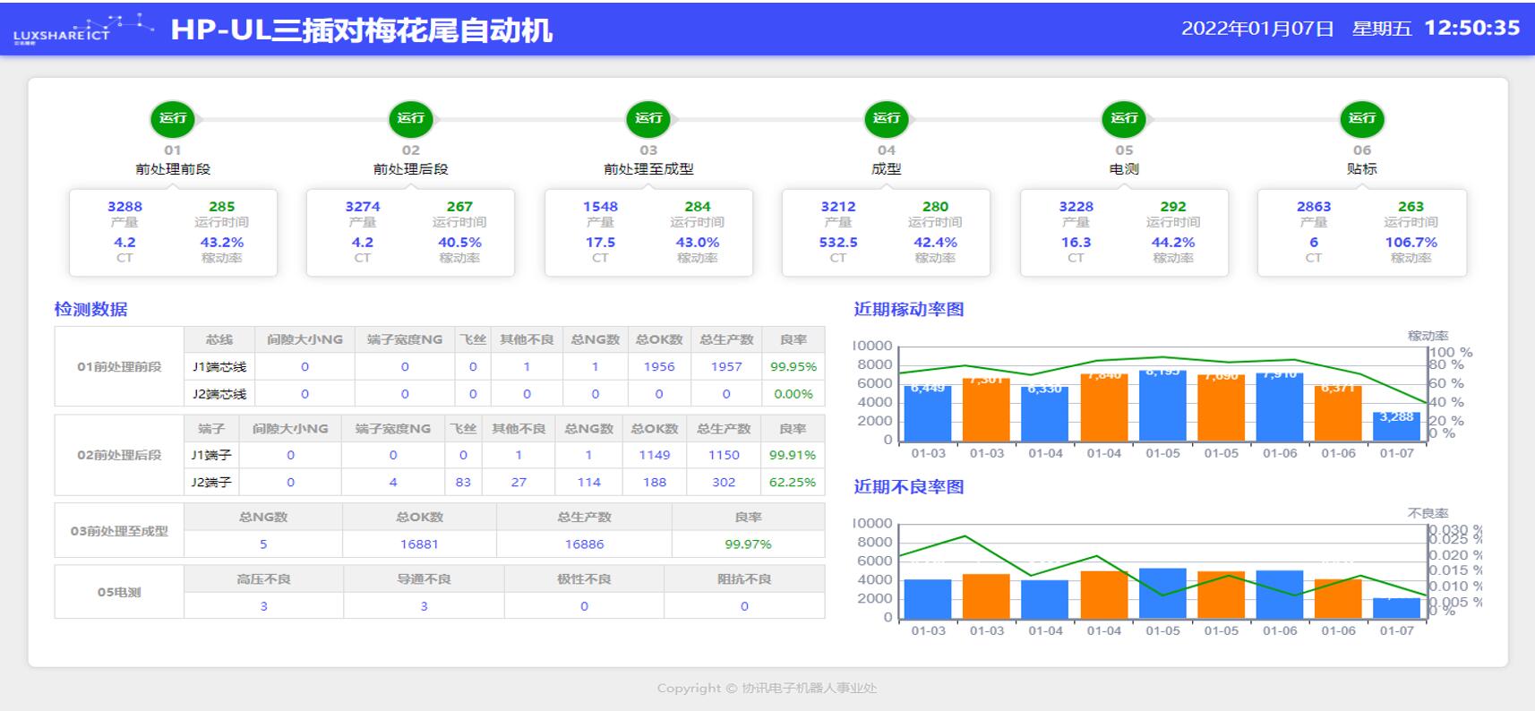Select the 运行 status icon above 05 电测
This screenshot has height=711, width=1535.
[1124, 118]
